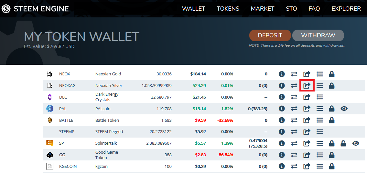Open the MARKET page

(x=262, y=9)
